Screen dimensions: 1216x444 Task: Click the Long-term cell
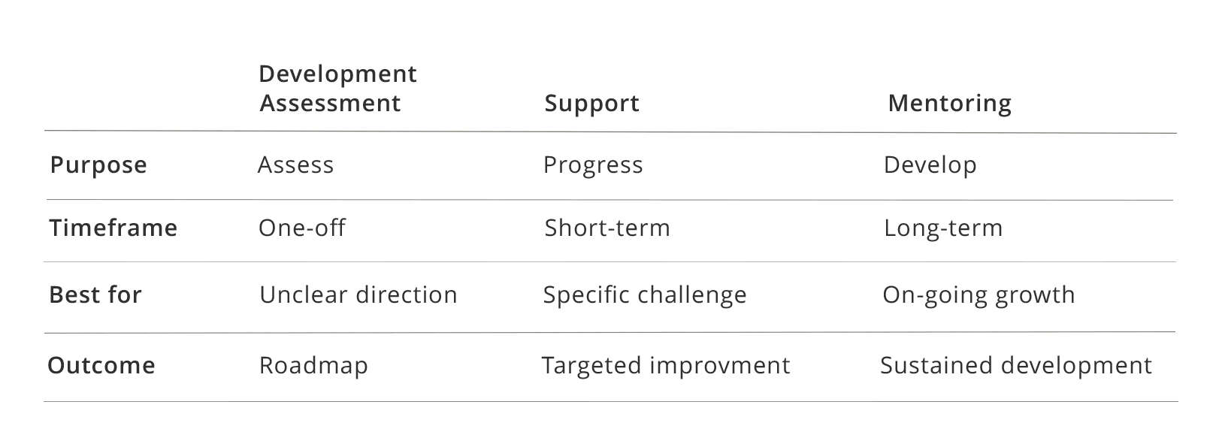943,228
